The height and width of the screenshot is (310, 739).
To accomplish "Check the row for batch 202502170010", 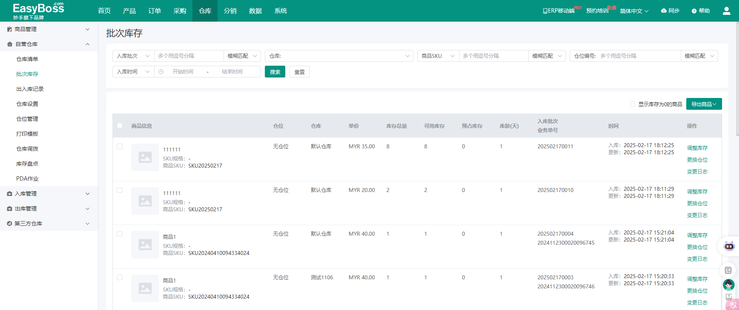I will [120, 190].
